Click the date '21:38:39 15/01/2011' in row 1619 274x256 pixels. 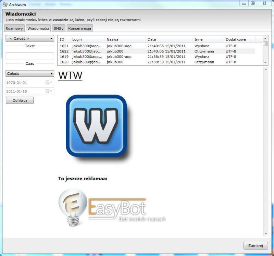point(166,57)
